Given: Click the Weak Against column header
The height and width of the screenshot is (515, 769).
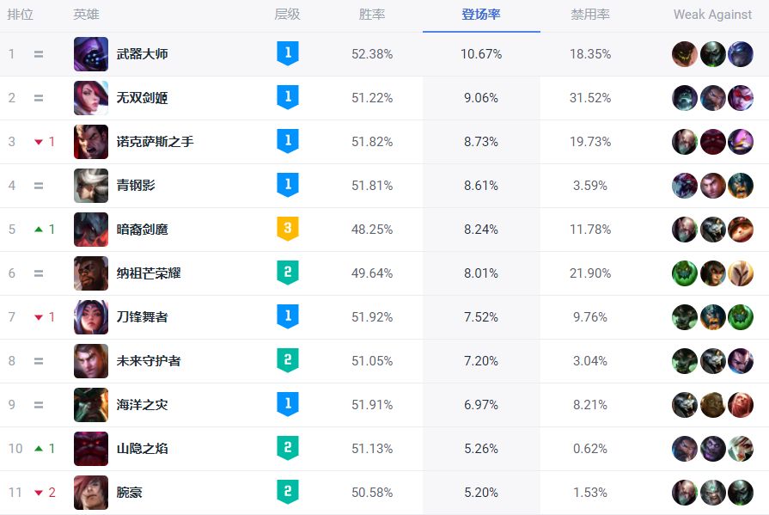Looking at the screenshot, I should pos(712,15).
